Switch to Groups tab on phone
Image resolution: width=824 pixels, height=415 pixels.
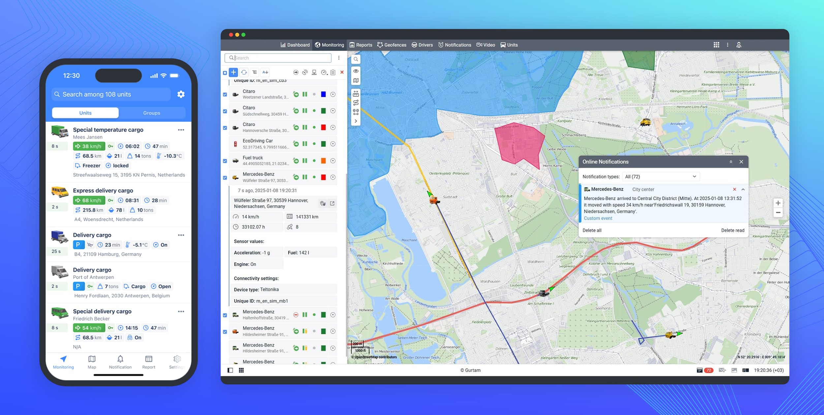click(151, 113)
